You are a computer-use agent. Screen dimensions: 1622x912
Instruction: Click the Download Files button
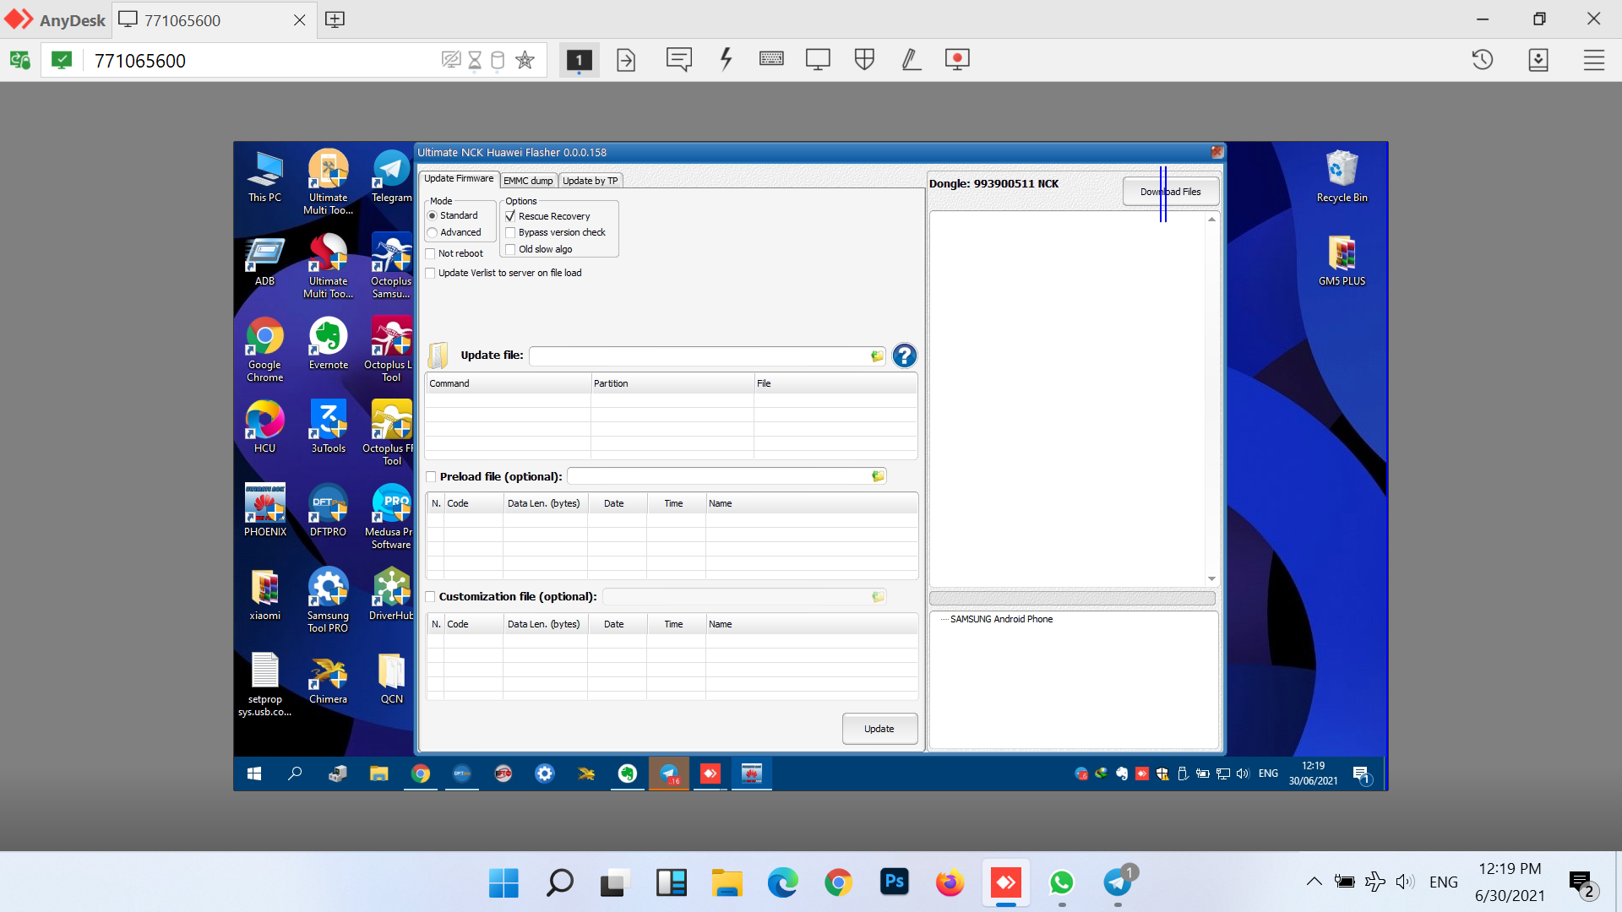coord(1170,192)
